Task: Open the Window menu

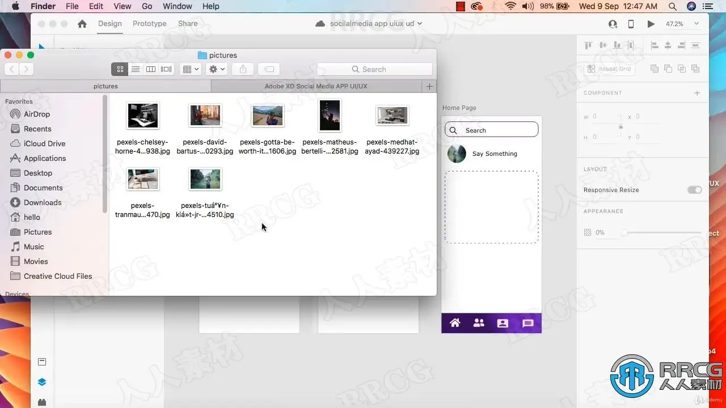Action: 178,6
